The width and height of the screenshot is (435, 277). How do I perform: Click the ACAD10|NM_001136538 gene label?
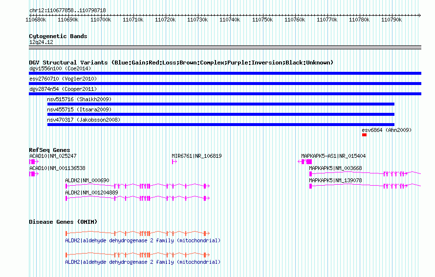pyautogui.click(x=57, y=169)
